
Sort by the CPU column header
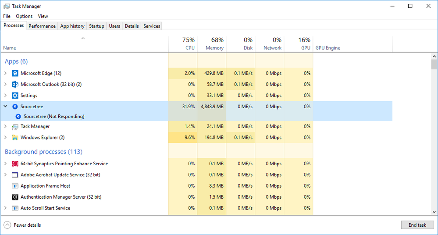tap(183, 44)
